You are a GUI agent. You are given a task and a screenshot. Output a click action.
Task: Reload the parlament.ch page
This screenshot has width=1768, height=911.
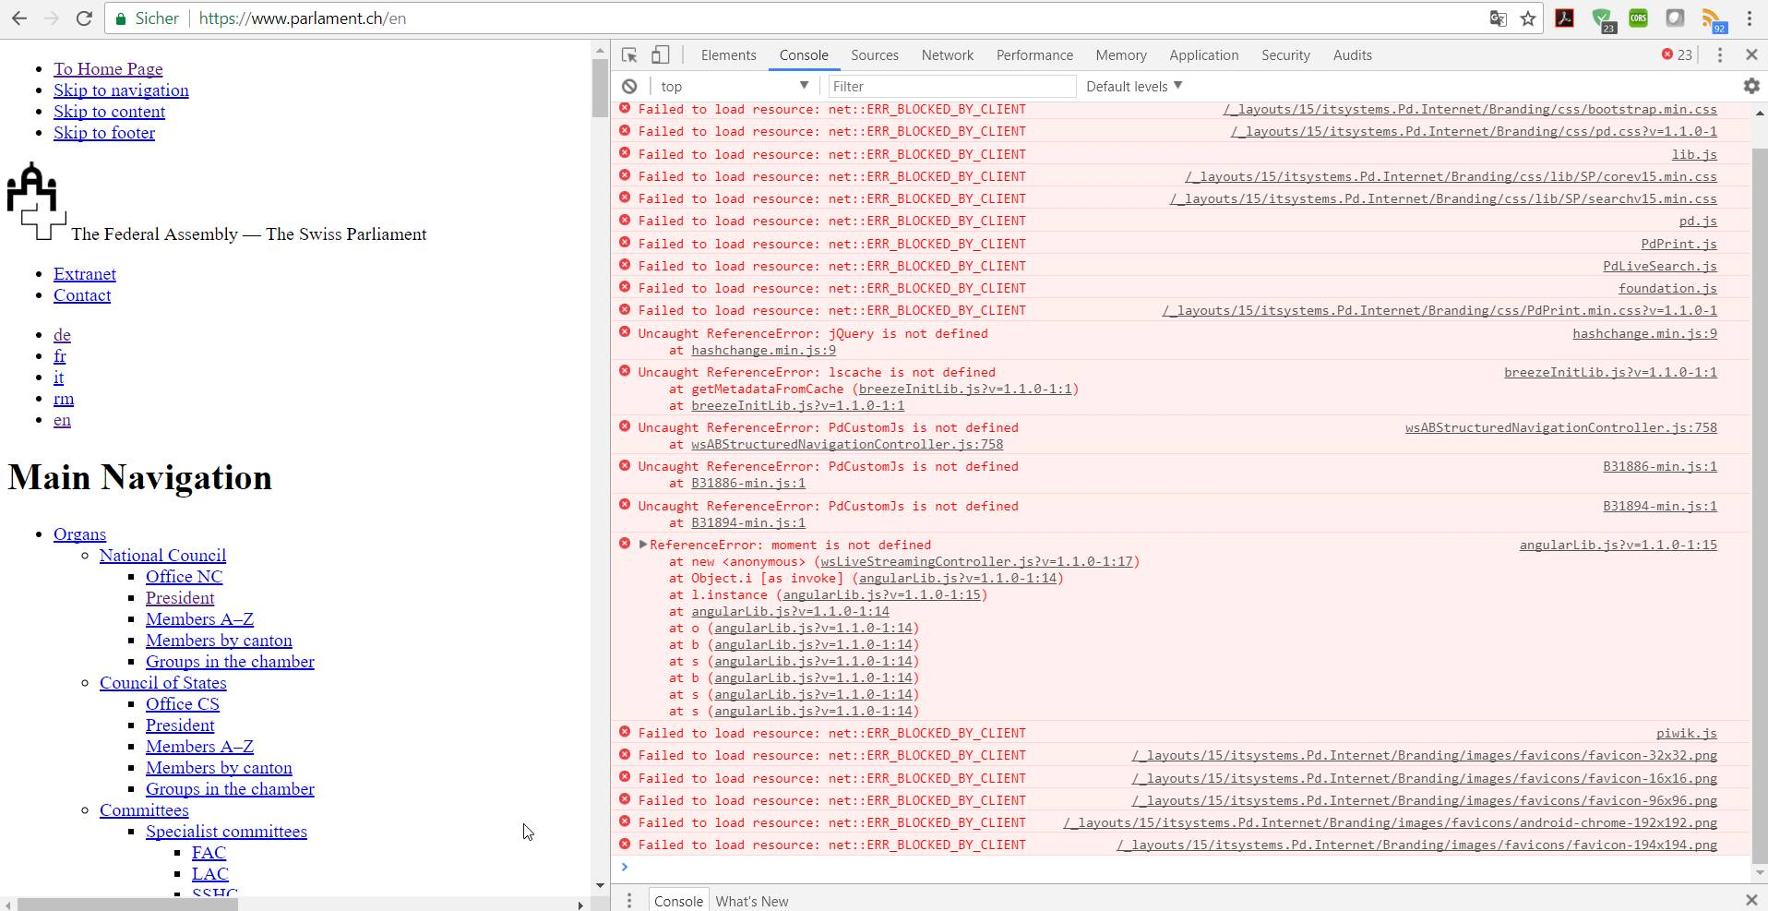click(x=83, y=18)
